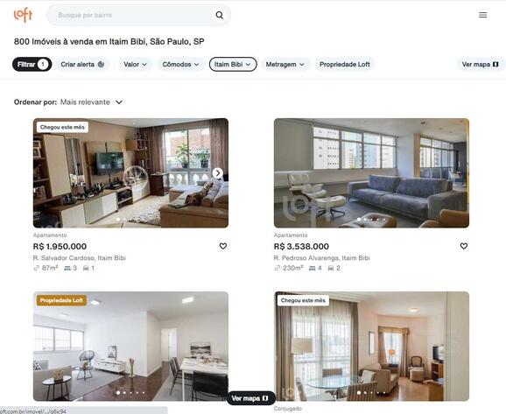The image size is (506, 414).
Task: Click the search magnifier icon
Action: [x=220, y=15]
